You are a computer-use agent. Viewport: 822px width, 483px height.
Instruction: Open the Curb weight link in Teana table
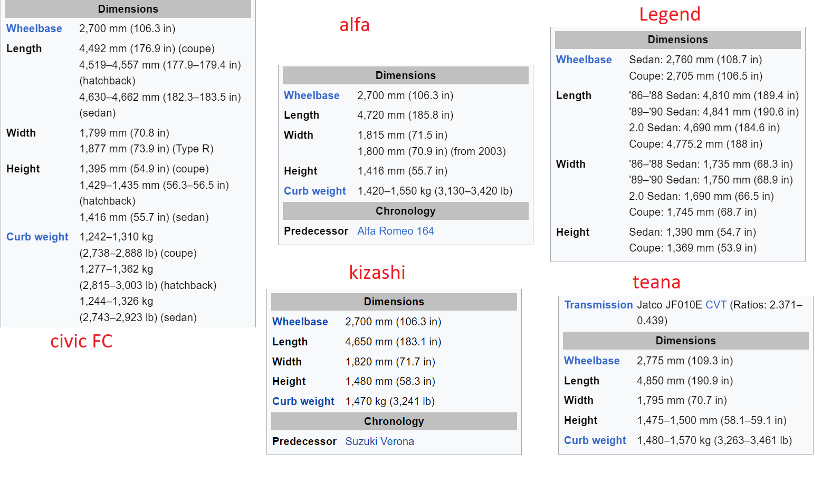click(595, 440)
